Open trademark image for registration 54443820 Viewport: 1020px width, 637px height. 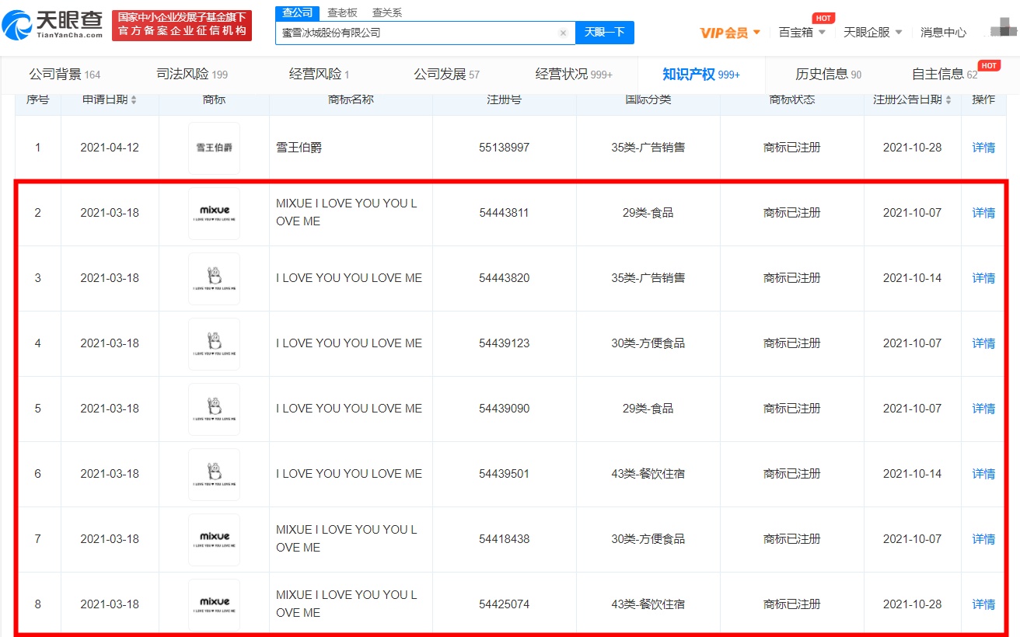click(214, 278)
